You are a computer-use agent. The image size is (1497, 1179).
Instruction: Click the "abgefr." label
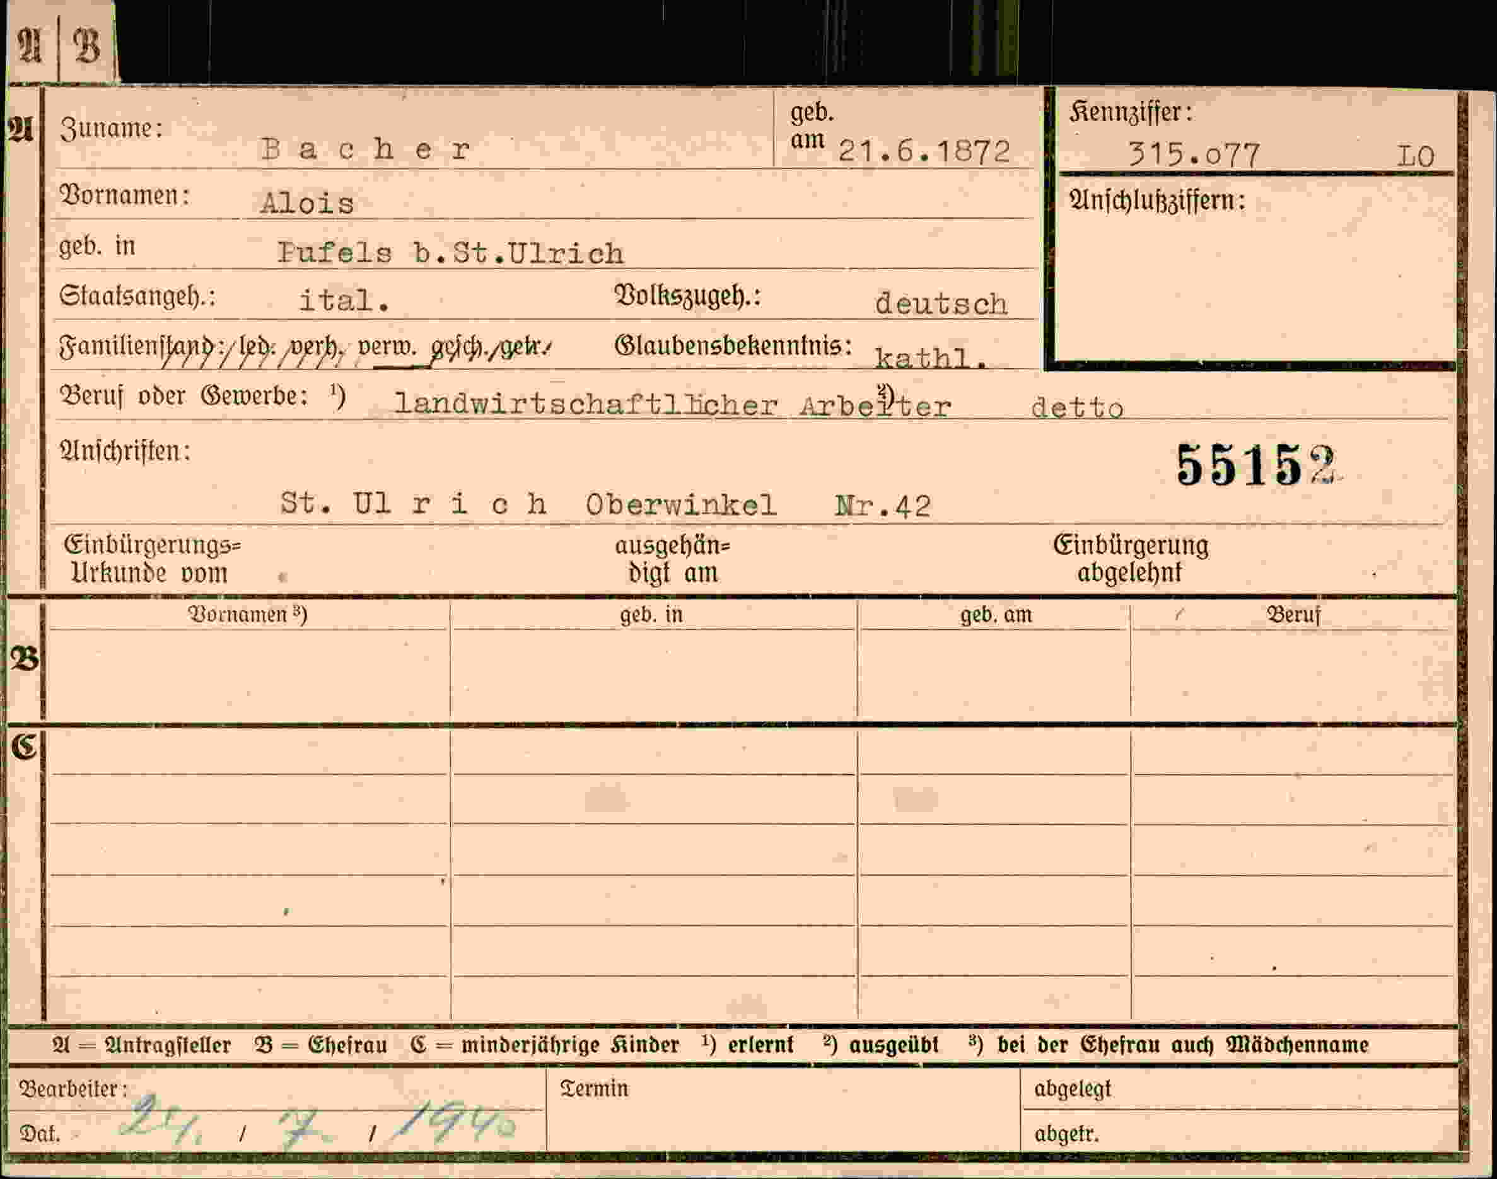point(1066,1134)
